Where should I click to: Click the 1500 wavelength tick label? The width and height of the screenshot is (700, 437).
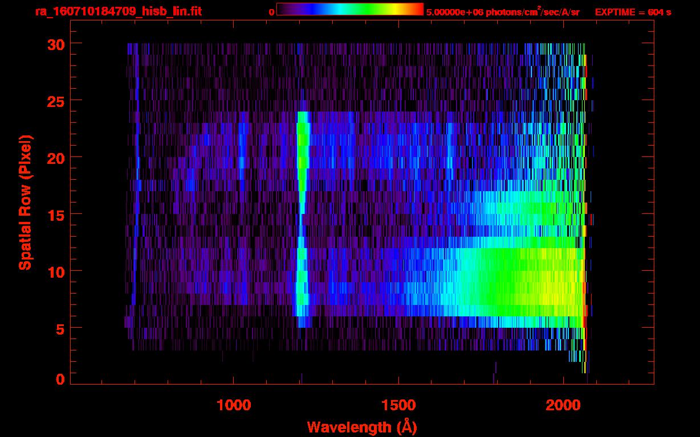click(x=398, y=405)
